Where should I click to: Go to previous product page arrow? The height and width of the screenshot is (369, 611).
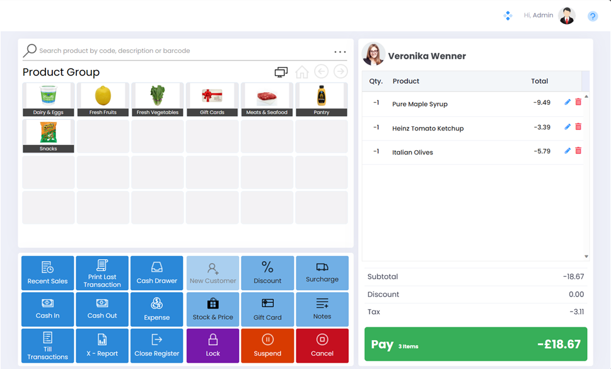(322, 72)
